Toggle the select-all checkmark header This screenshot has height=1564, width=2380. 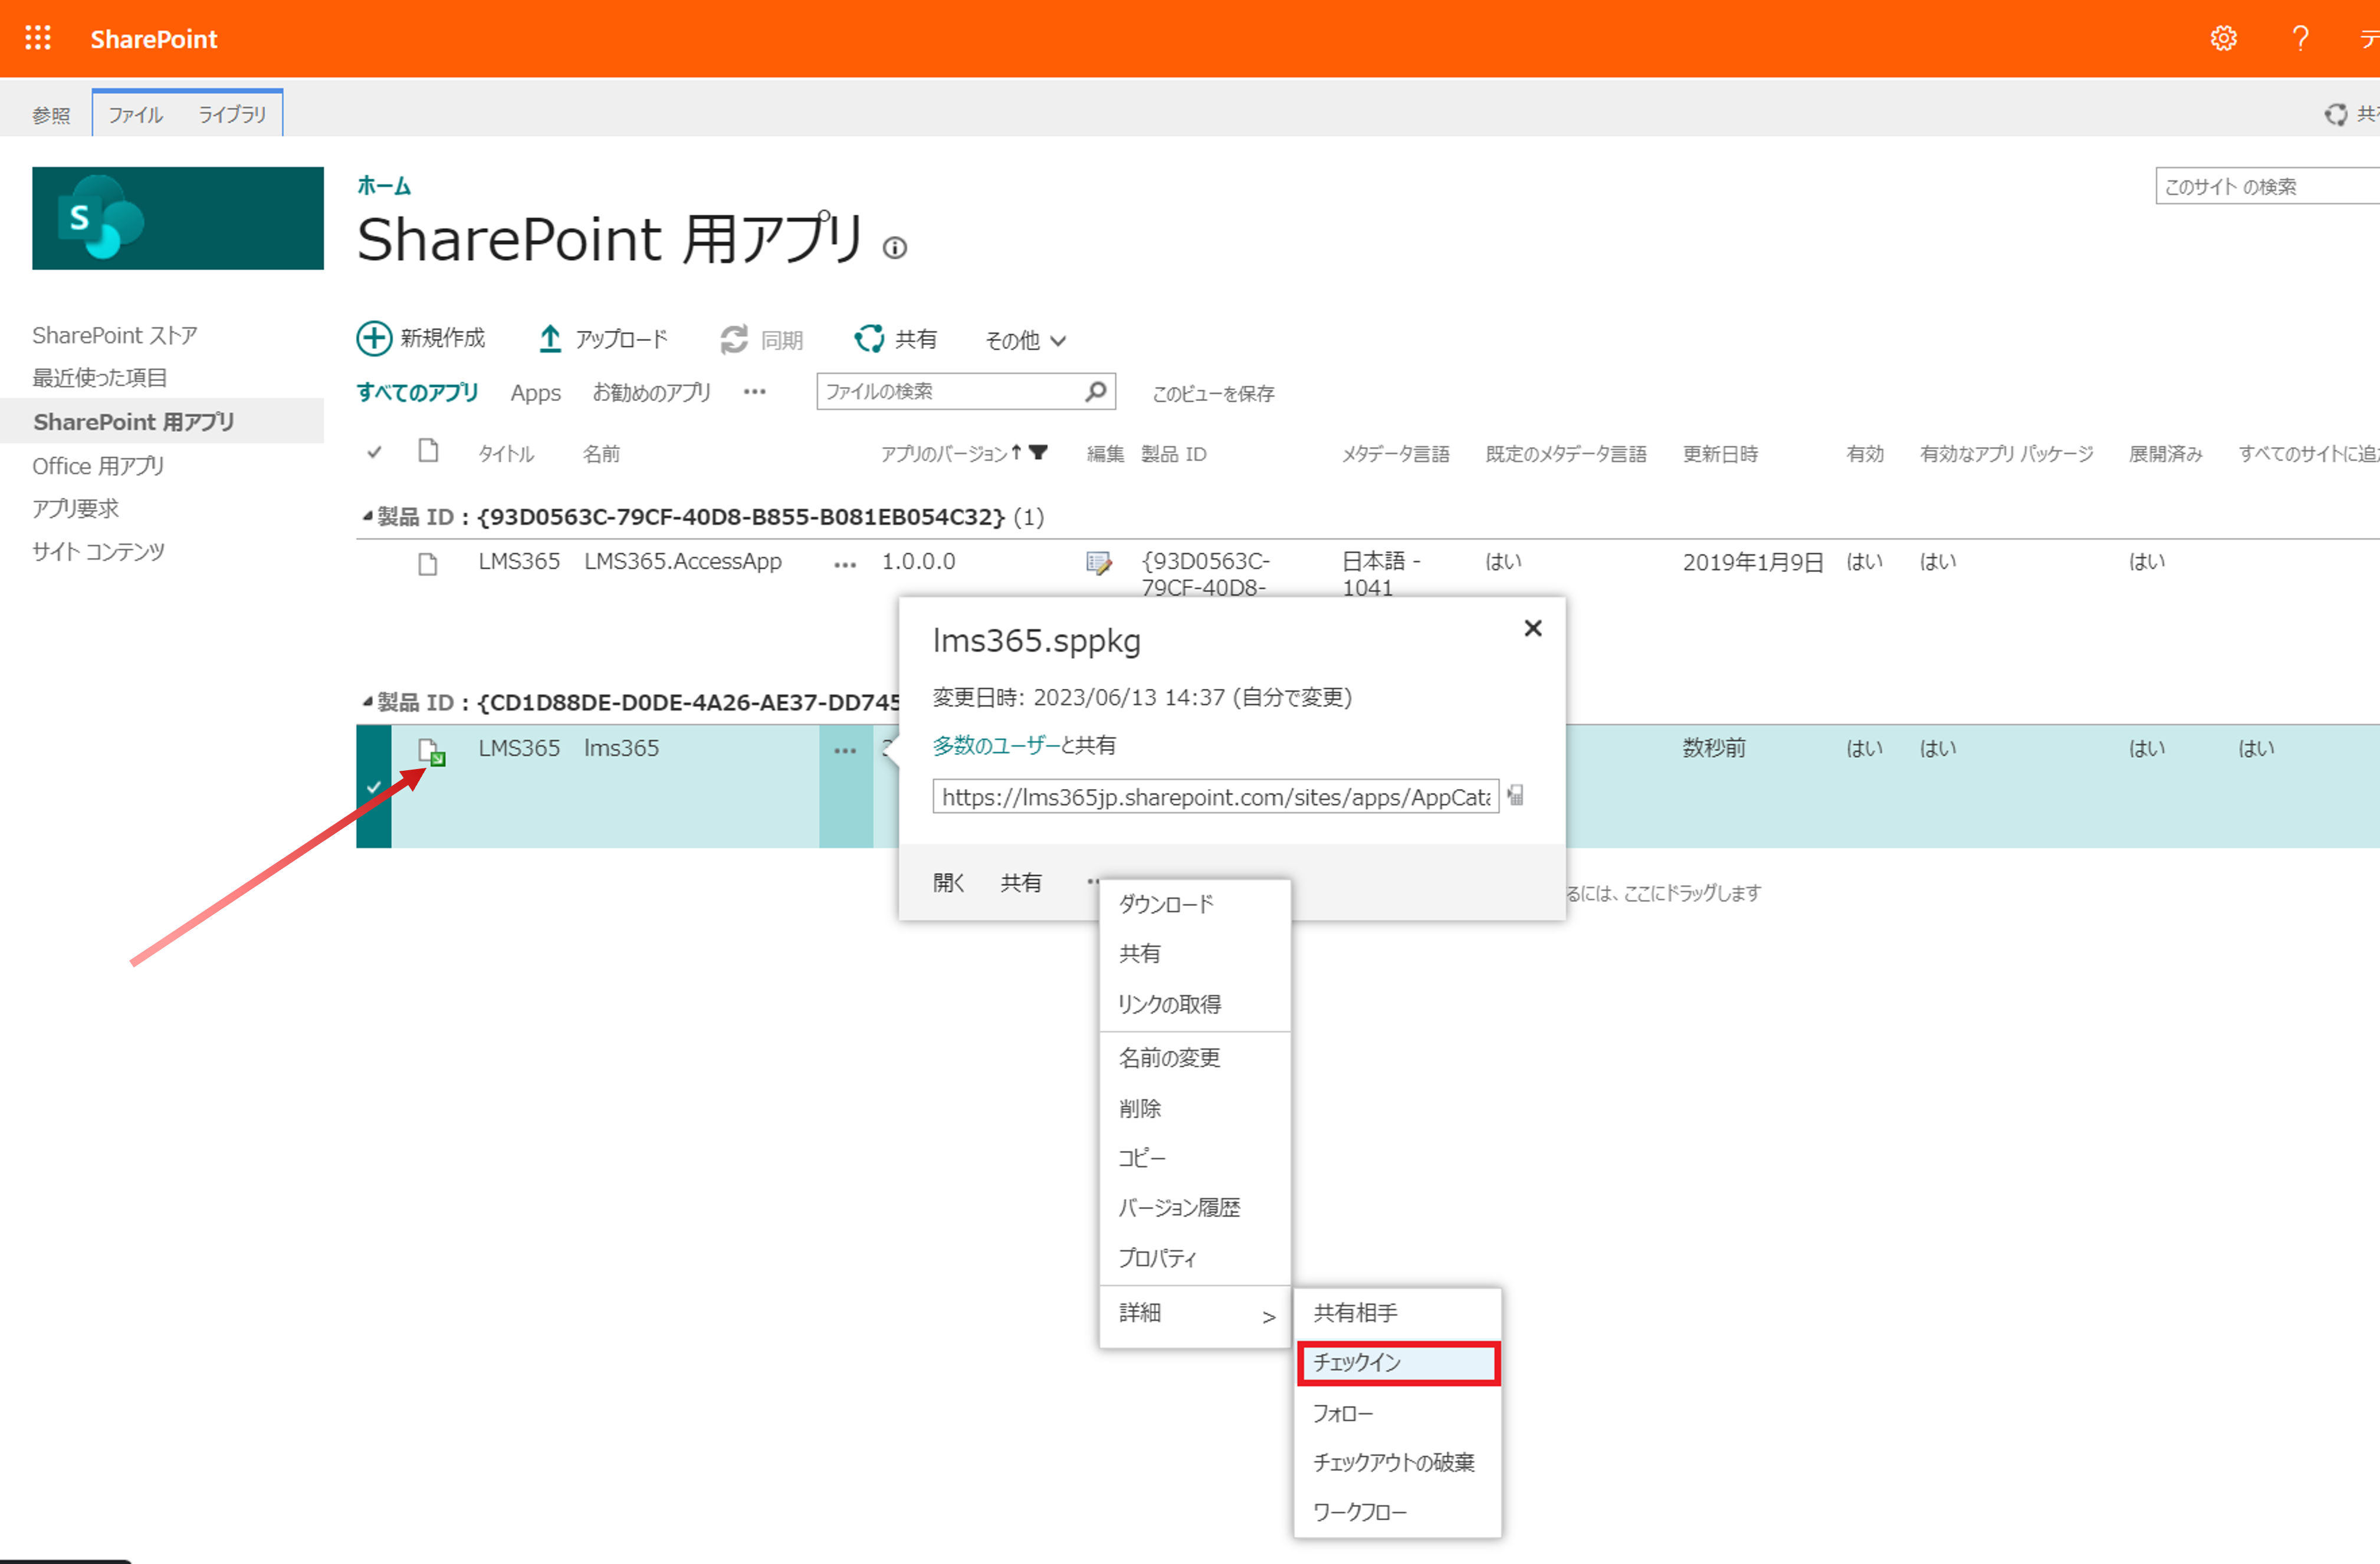click(x=374, y=452)
